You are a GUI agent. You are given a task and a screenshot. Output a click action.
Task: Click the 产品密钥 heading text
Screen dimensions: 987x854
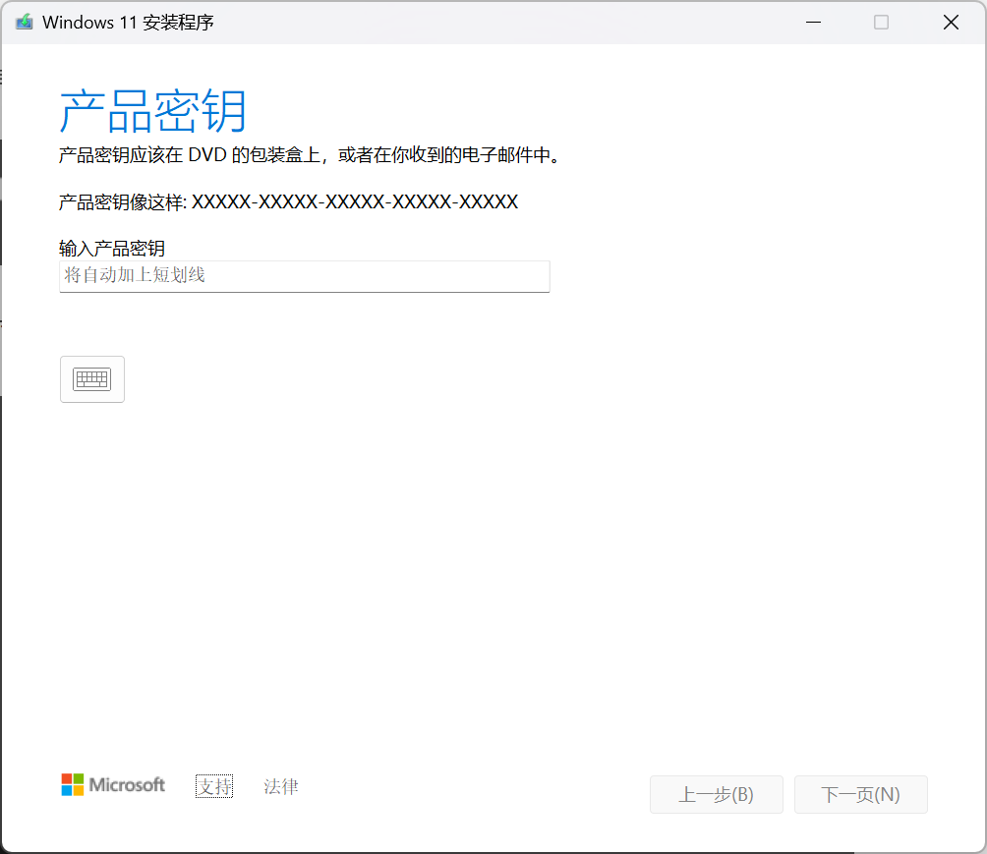pyautogui.click(x=153, y=111)
